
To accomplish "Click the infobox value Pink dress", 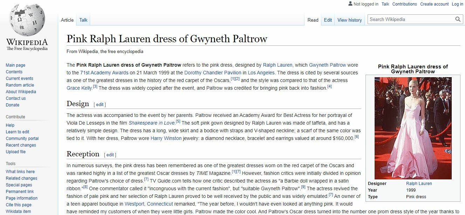I will 416,197.
